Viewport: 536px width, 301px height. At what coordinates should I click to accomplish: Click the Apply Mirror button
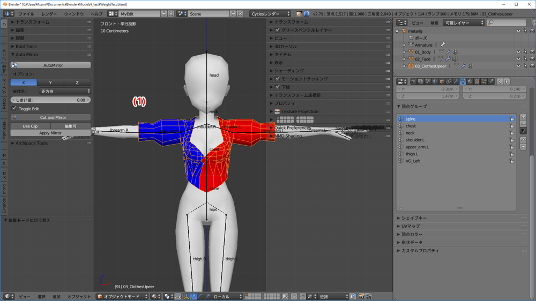[x=50, y=133]
